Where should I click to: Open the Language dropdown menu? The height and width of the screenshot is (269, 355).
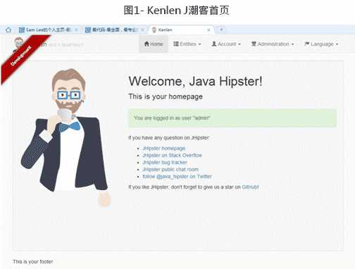(x=321, y=44)
